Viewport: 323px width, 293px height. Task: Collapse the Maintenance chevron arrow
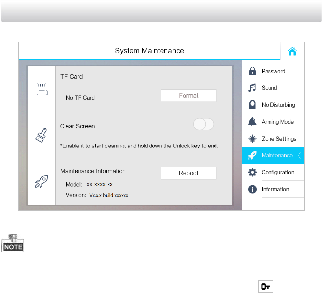[299, 155]
